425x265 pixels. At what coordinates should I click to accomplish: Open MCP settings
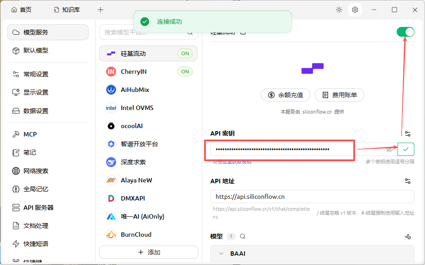click(48, 134)
